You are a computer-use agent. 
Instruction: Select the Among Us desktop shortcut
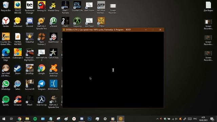coord(41,7)
